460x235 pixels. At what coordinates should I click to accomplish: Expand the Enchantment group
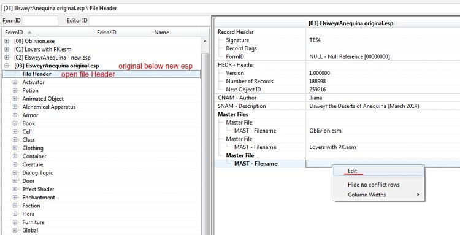click(15, 197)
